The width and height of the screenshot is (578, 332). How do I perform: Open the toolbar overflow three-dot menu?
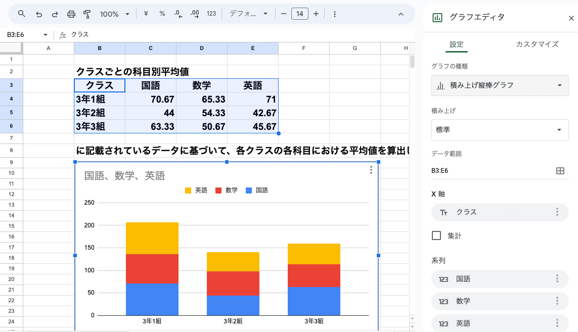pos(335,14)
